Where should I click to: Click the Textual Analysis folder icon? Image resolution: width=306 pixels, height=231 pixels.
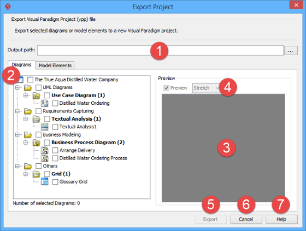pos(37,119)
